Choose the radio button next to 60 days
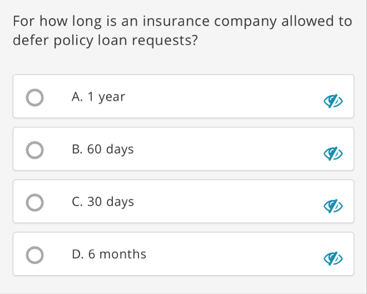Image resolution: width=367 pixels, height=294 pixels. click(x=35, y=150)
